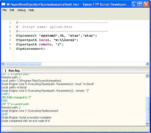Click line number 4 in editor gutter
This screenshot has width=151, height=133.
(x=10, y=36)
